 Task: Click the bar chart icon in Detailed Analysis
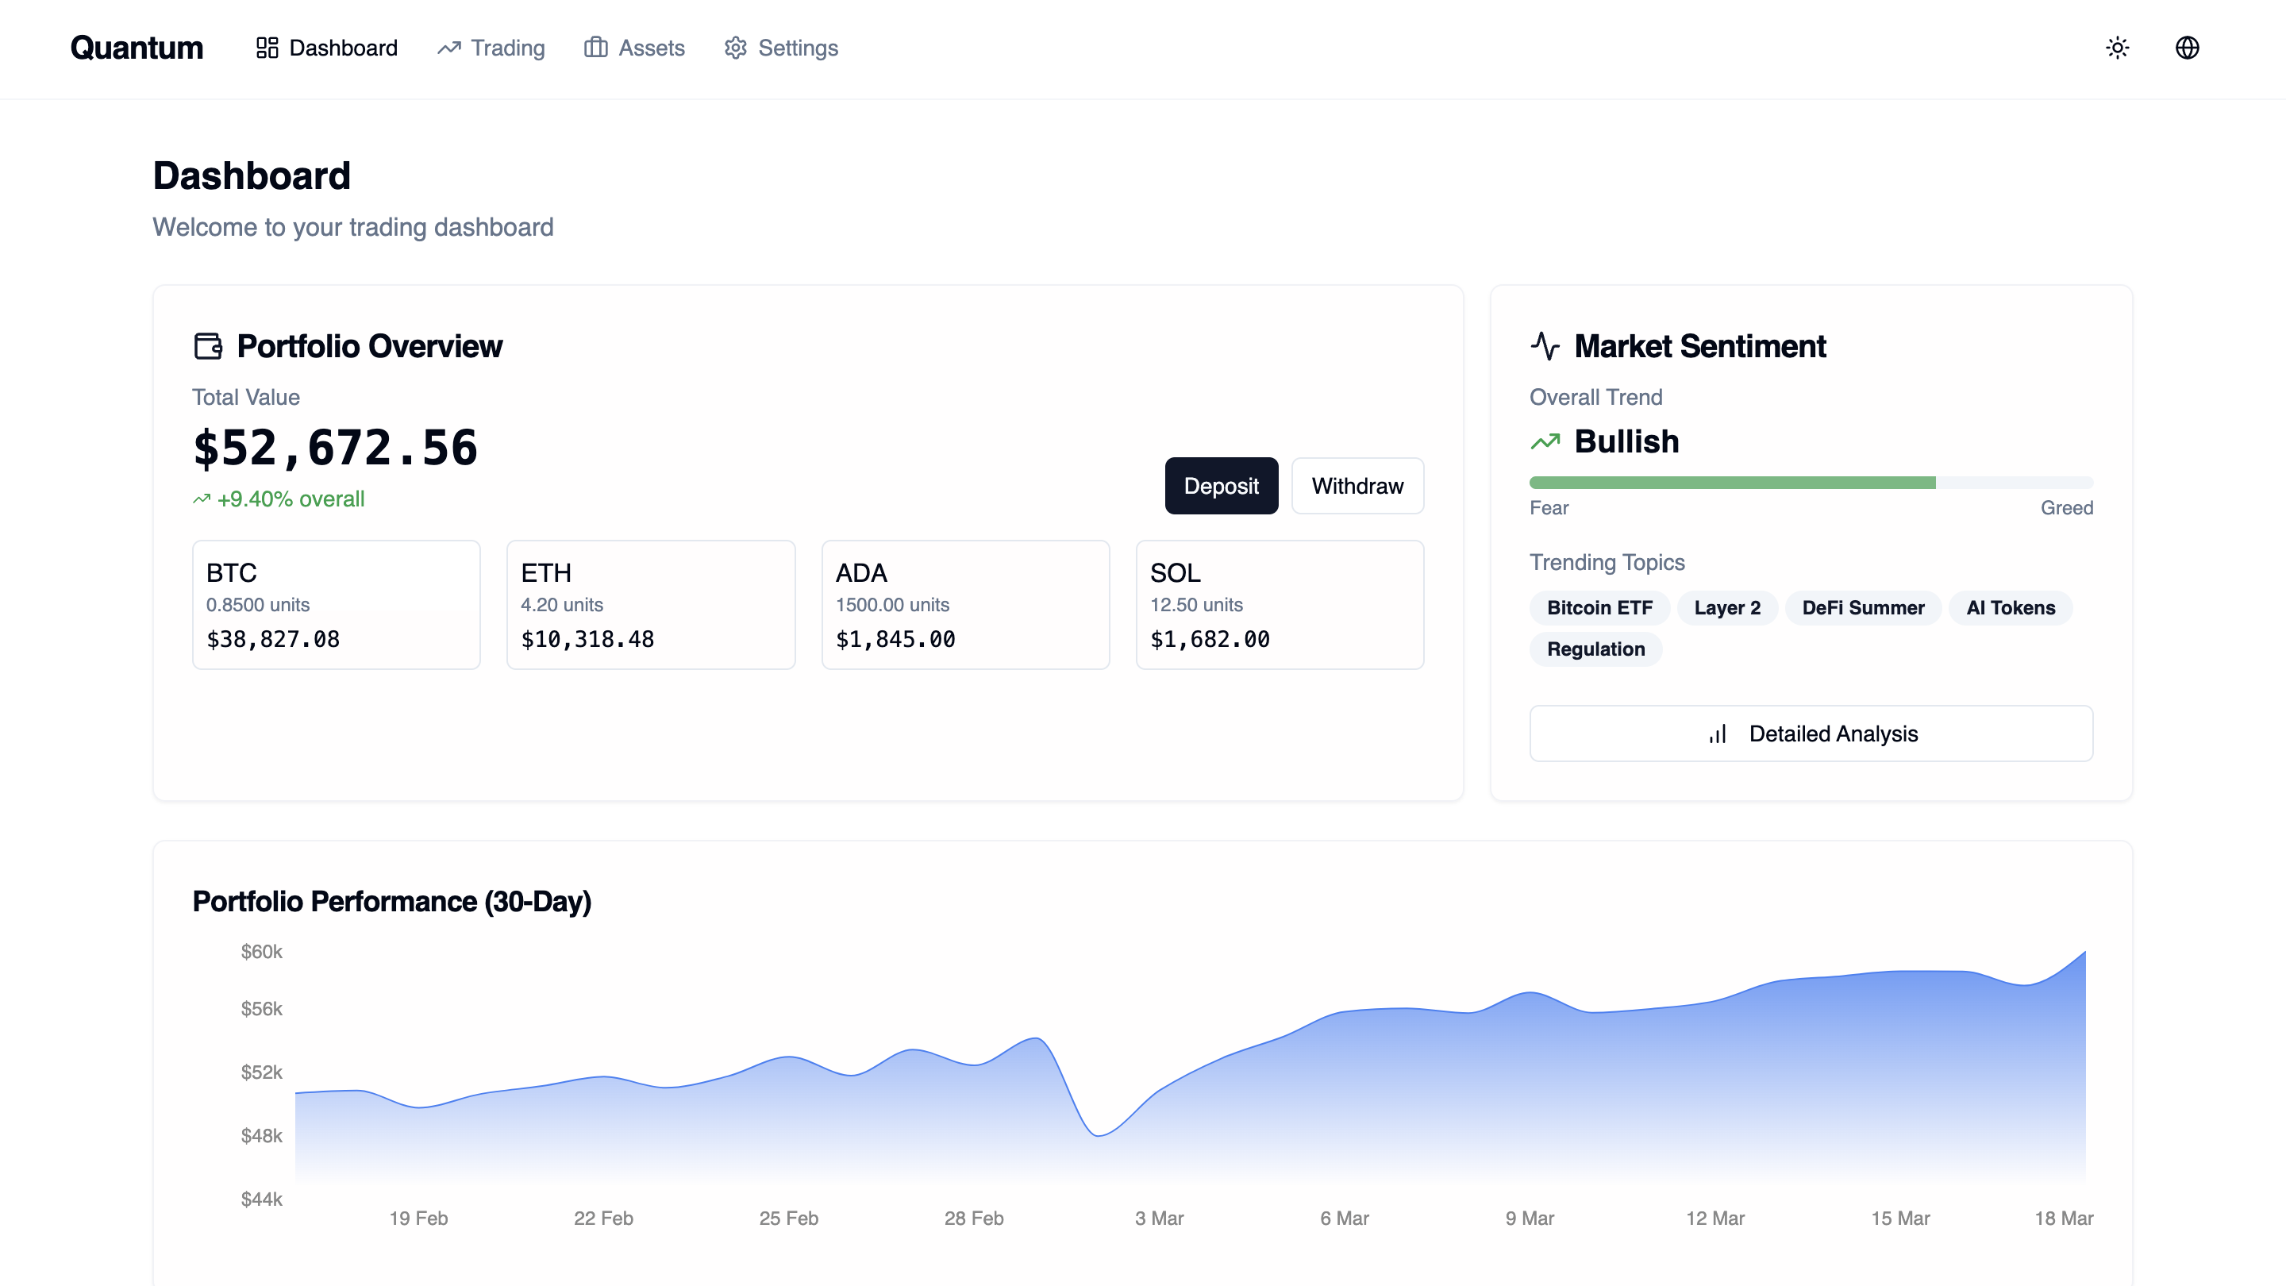[1718, 734]
